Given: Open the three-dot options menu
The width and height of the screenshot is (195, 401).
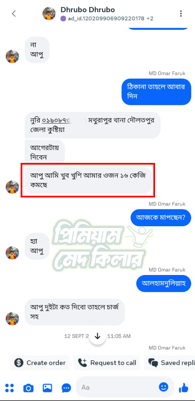Looking at the screenshot, I should pos(181,14).
